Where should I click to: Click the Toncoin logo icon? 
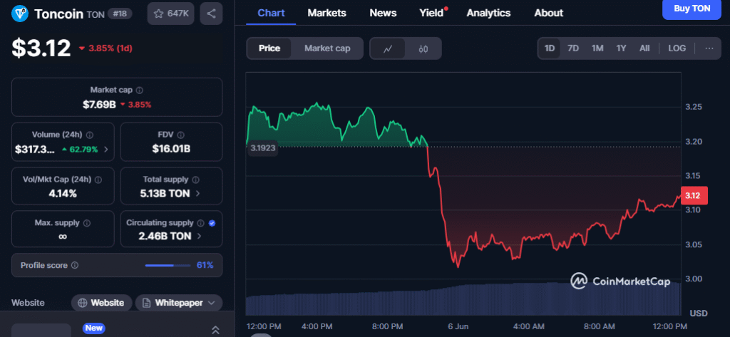pos(20,14)
